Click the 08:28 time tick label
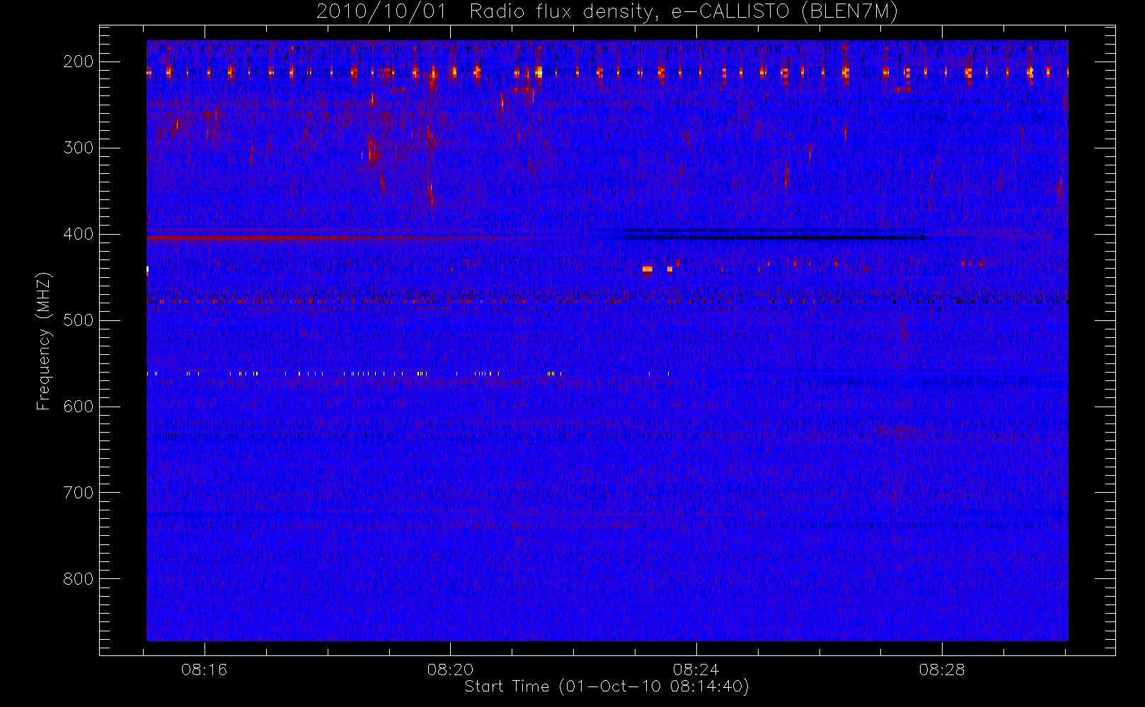This screenshot has width=1145, height=707. click(x=942, y=670)
